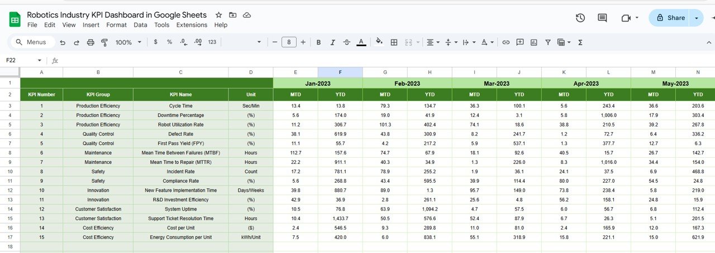The width and height of the screenshot is (715, 253).
Task: Open vertical align dropdown
Action: (x=451, y=42)
